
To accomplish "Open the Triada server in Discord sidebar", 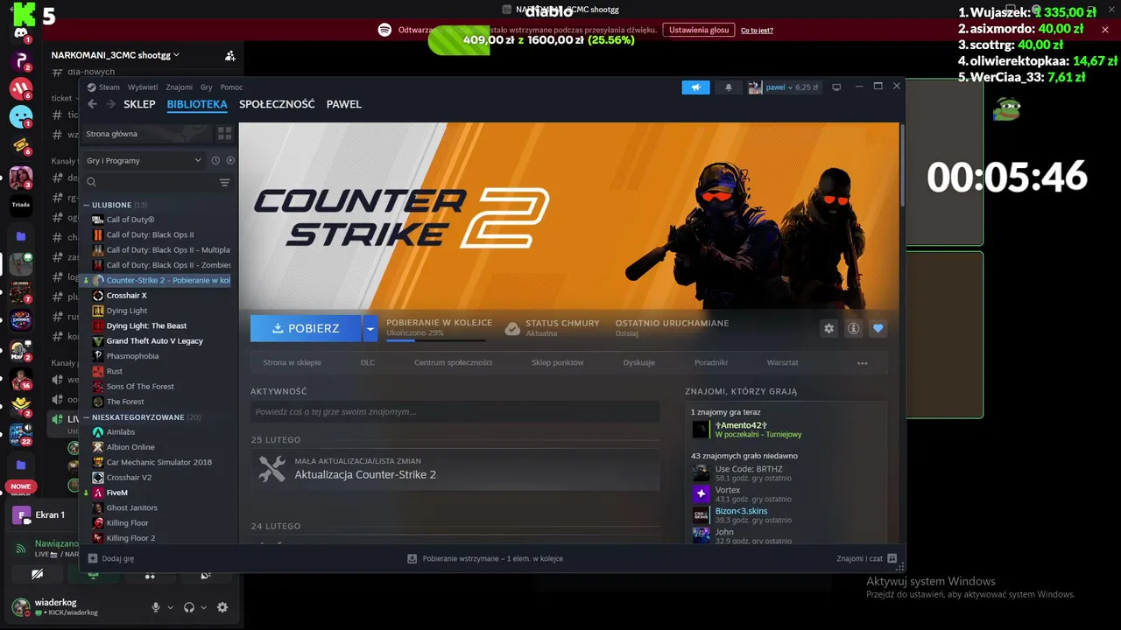I will point(21,205).
